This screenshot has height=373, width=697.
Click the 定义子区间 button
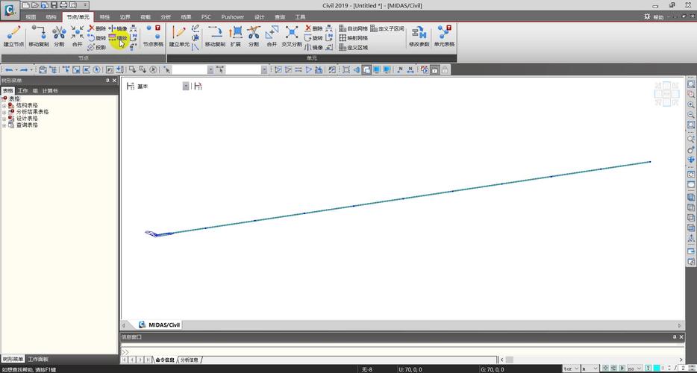(x=387, y=28)
